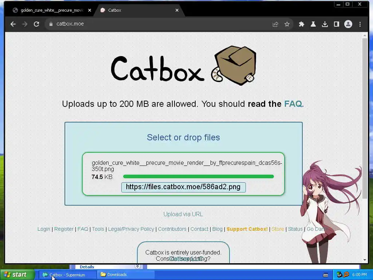Click the forward navigation arrow

pos(25,24)
